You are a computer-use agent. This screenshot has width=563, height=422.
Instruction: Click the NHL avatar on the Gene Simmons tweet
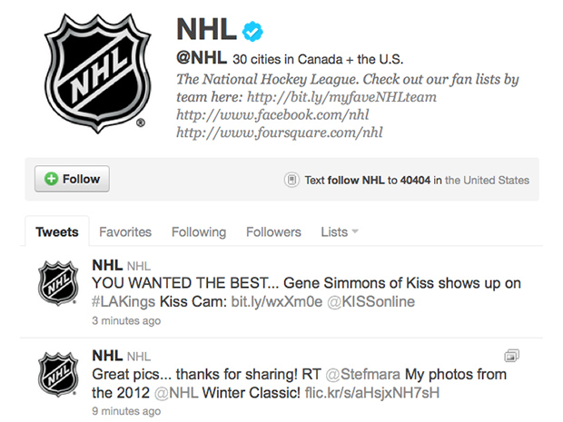[x=56, y=283]
